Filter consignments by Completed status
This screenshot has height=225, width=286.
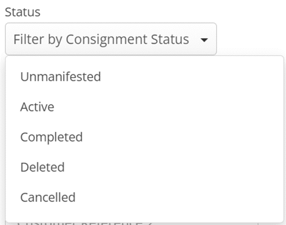coord(51,137)
